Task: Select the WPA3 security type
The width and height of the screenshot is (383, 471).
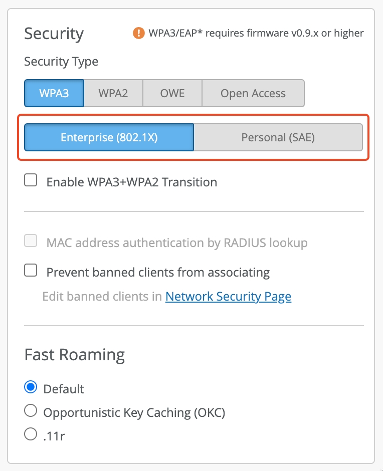Action: point(54,93)
